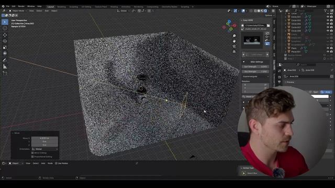Open the Orientation Global dropdown in Move panel

click(x=45, y=149)
